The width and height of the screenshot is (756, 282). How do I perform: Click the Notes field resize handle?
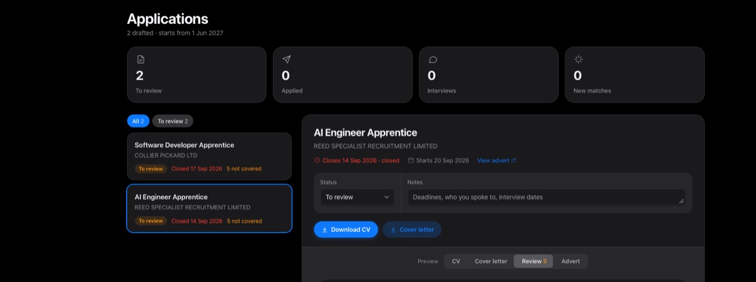click(681, 201)
